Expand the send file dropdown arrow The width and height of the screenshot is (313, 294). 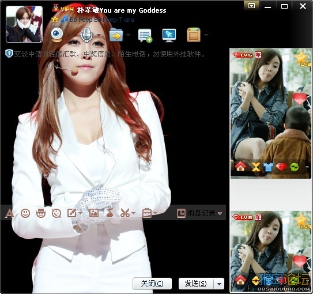coord(128,35)
